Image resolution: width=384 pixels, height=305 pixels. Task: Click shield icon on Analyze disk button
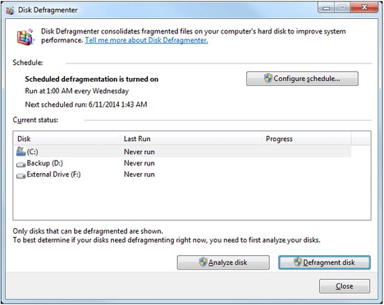point(203,262)
